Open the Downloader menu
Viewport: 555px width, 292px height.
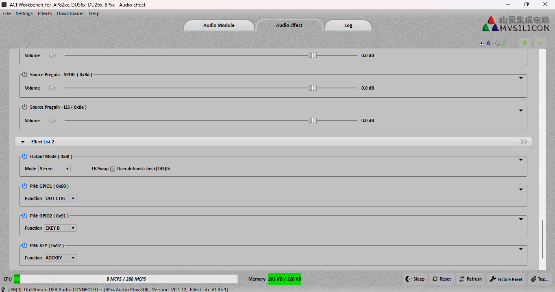click(x=70, y=13)
